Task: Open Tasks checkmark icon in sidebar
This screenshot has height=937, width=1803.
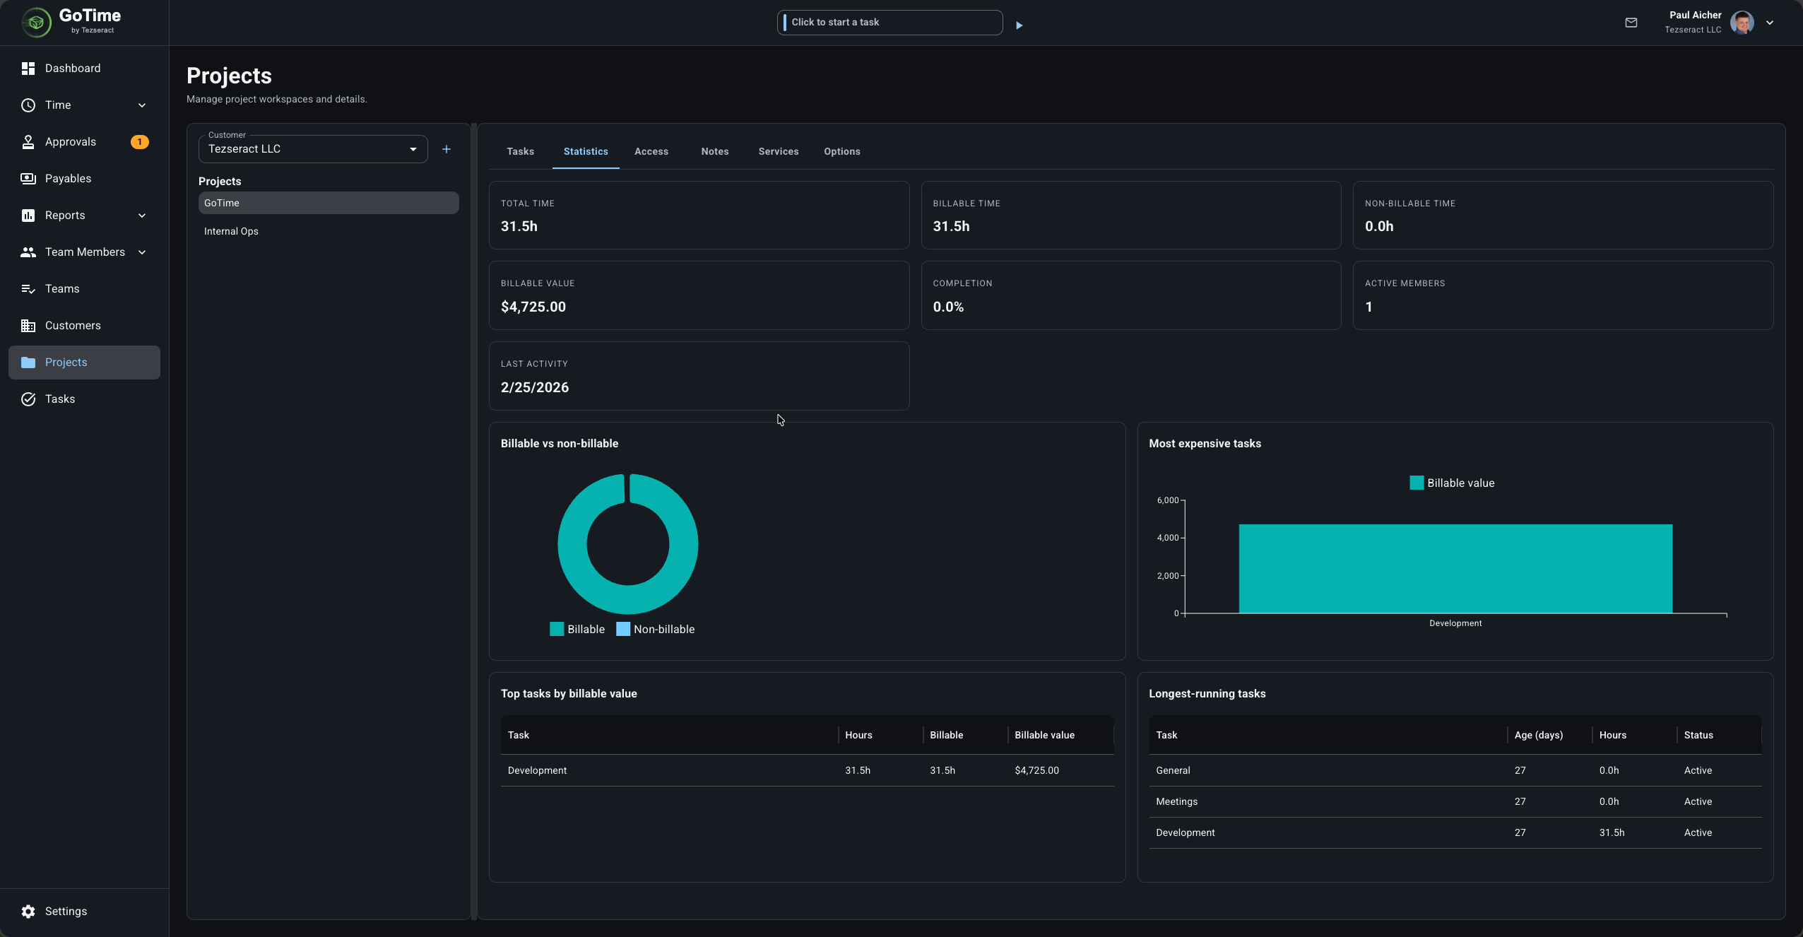Action: click(x=28, y=399)
